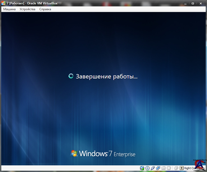Open the Машина menu

pyautogui.click(x=9, y=9)
